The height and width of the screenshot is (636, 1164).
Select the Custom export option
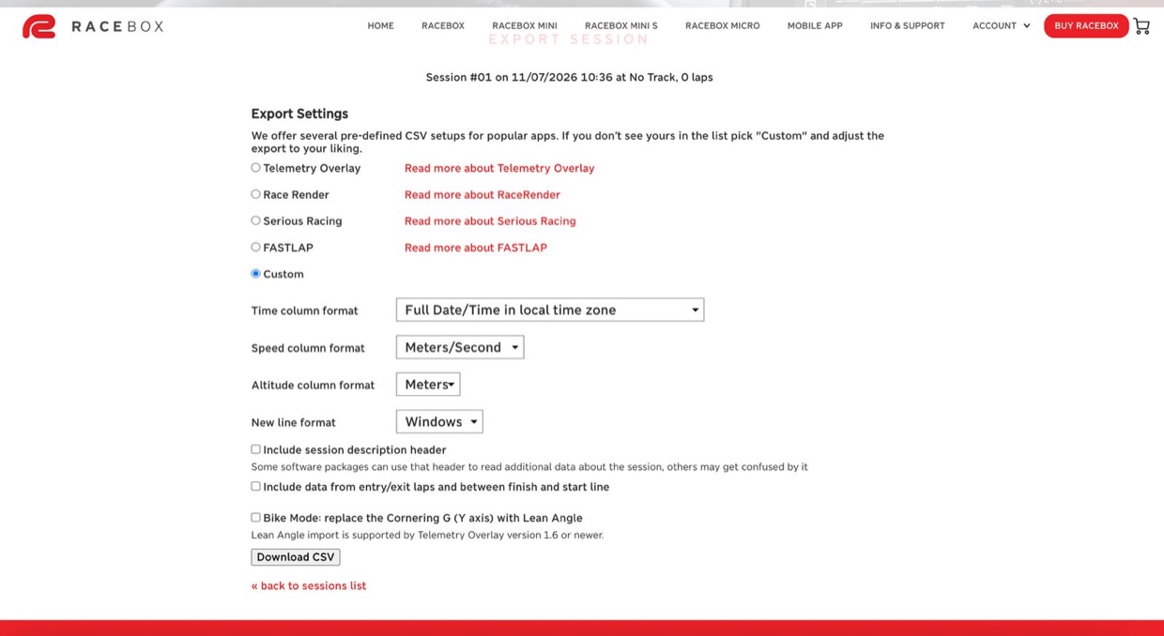(x=255, y=274)
